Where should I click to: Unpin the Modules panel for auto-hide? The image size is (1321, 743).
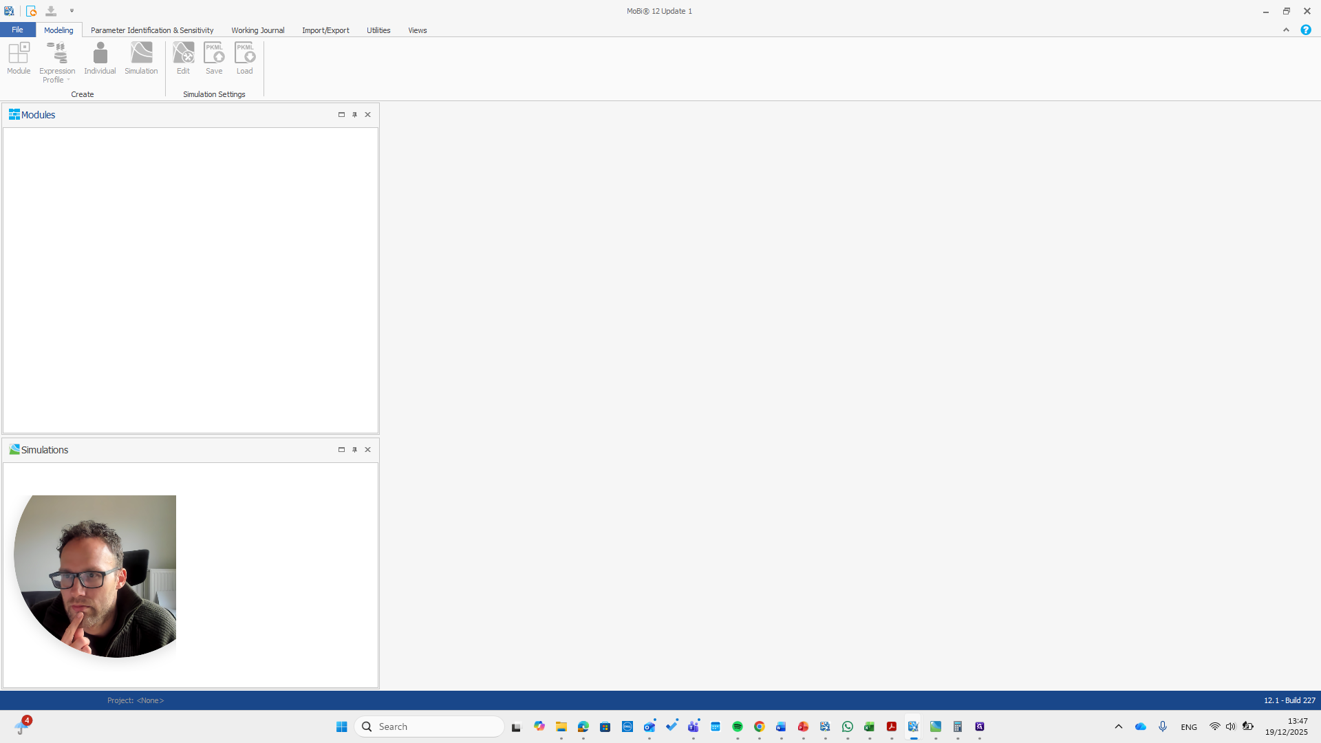click(354, 114)
